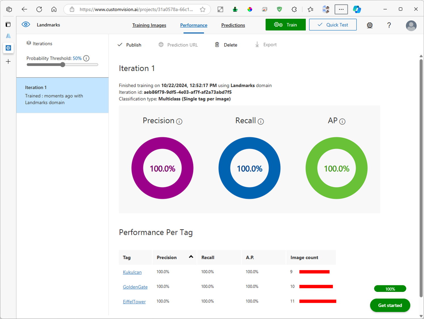Image resolution: width=424 pixels, height=319 pixels.
Task: Open browser extensions puzzle icon
Action: click(294, 9)
